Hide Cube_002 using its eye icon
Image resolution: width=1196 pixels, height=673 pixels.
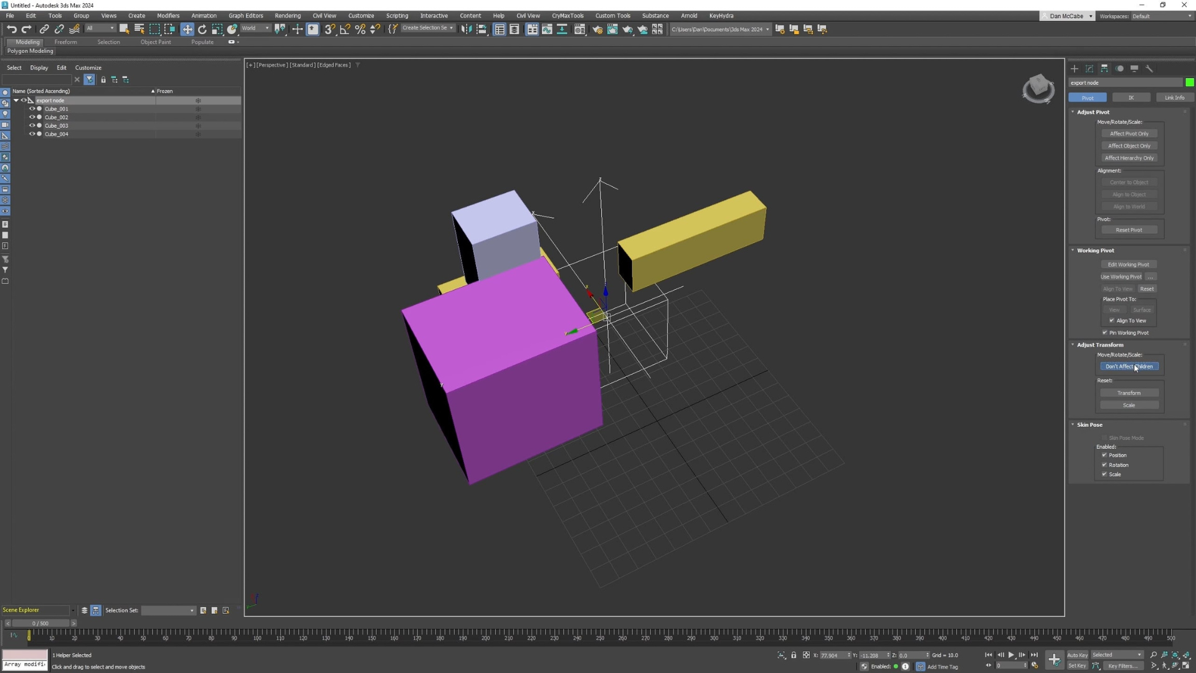pos(32,117)
